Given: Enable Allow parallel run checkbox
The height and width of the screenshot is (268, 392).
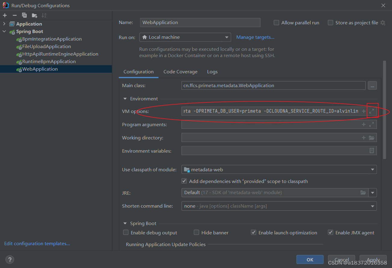Looking at the screenshot, I should 276,23.
